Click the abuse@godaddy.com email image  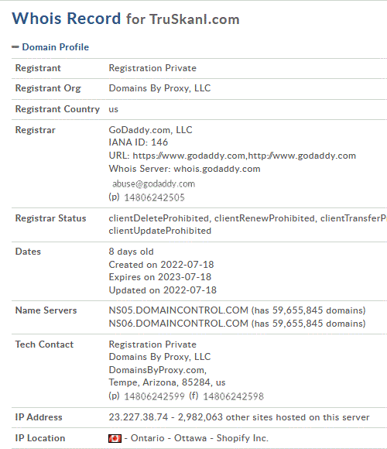pyautogui.click(x=153, y=183)
